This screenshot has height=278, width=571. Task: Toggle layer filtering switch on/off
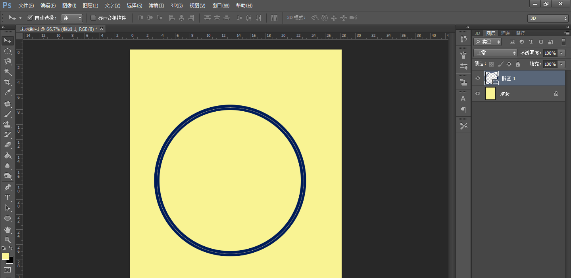point(563,42)
